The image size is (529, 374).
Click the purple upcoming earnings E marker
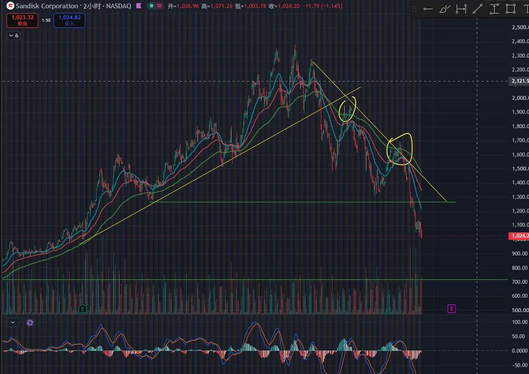[x=451, y=309]
